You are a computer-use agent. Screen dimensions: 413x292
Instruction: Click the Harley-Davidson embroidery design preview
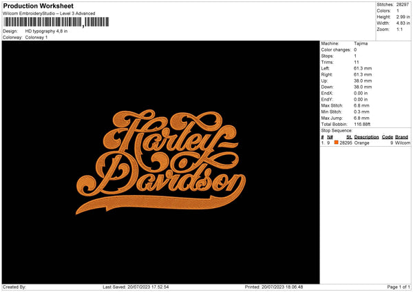click(x=161, y=162)
